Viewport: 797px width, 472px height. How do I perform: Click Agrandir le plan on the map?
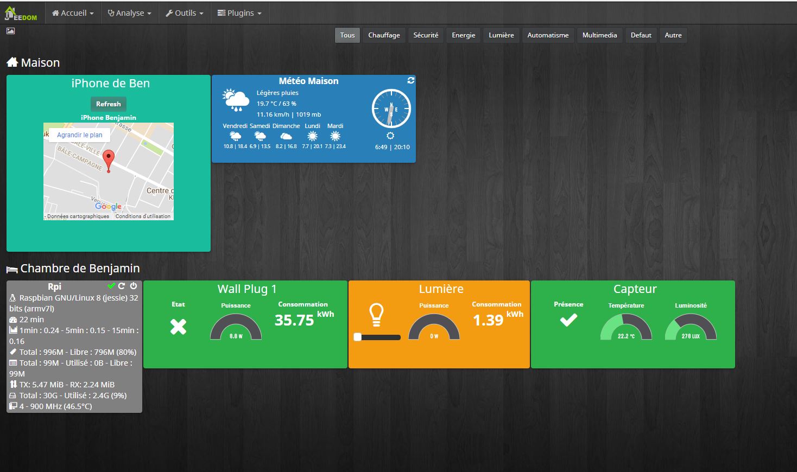click(79, 135)
